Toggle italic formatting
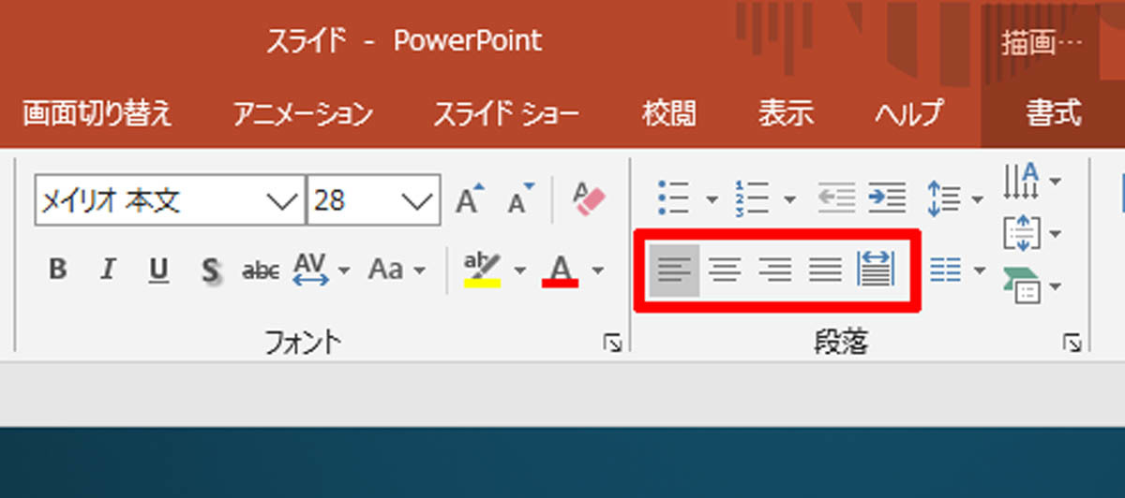 point(108,271)
